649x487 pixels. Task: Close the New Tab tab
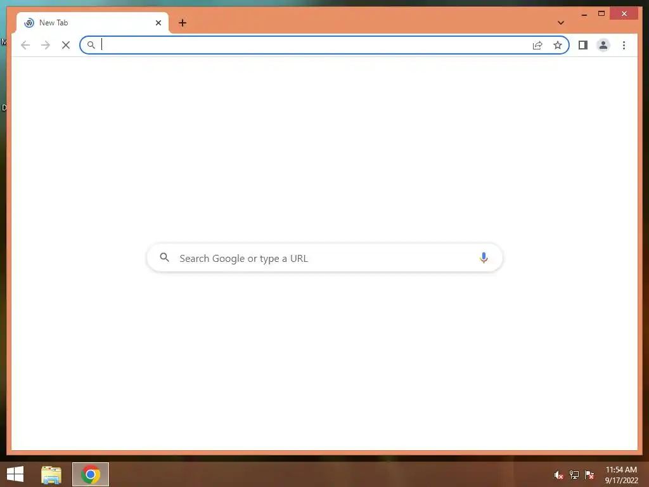(158, 23)
